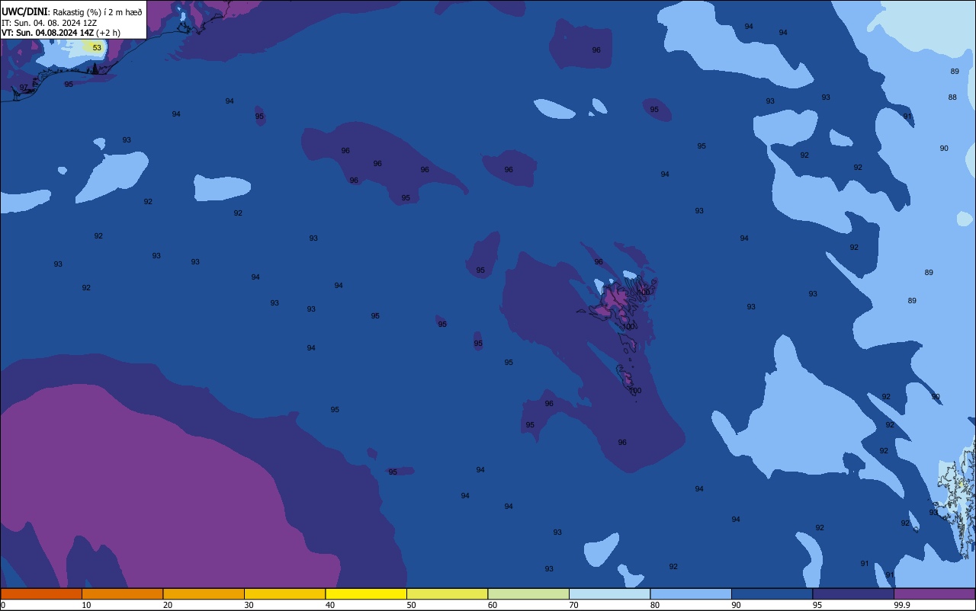976x611 pixels.
Task: Pick the 50–60 pale yellow legend swatch
Action: [448, 593]
